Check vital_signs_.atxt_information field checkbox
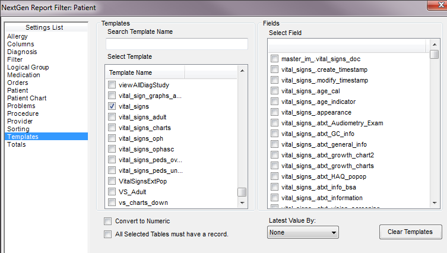 point(274,198)
